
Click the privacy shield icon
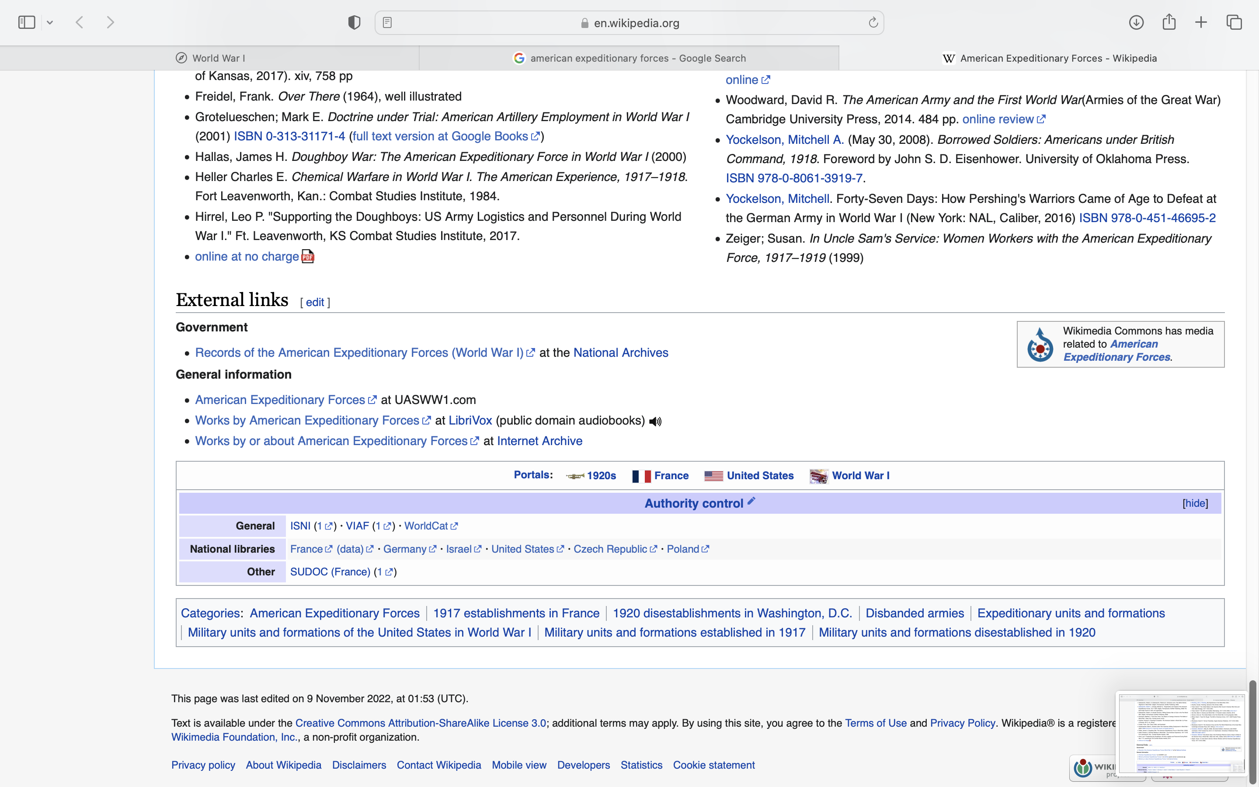[x=354, y=22]
